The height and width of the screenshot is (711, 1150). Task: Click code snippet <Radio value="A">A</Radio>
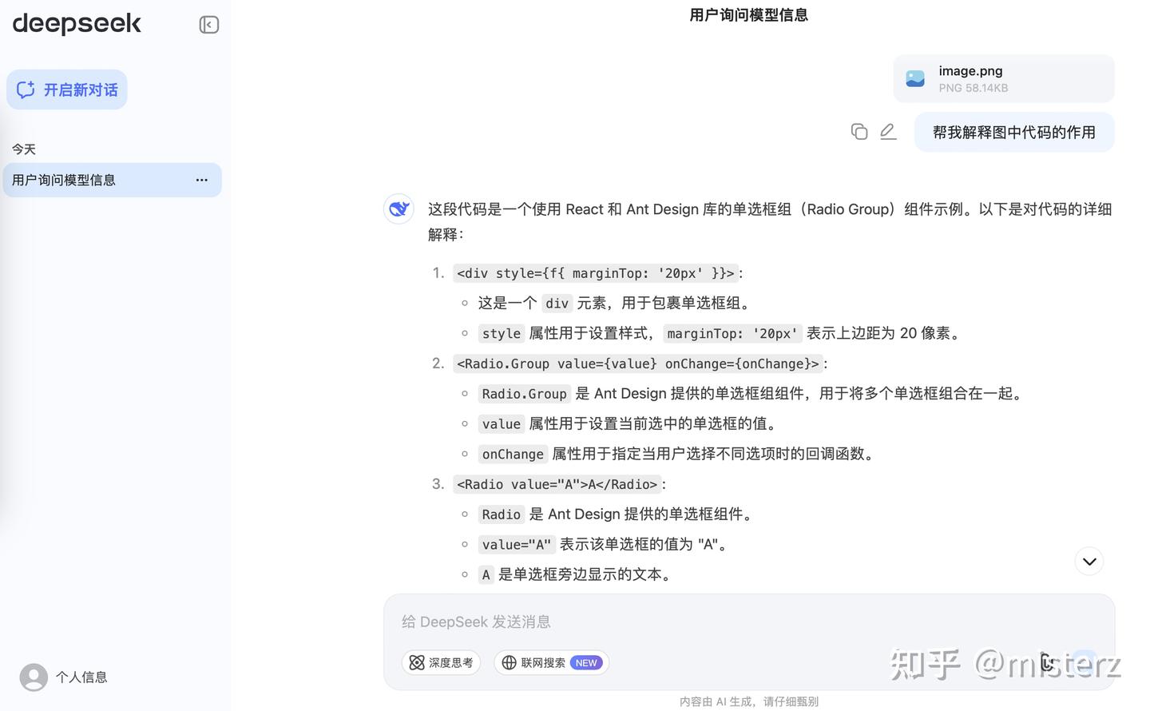tap(557, 484)
